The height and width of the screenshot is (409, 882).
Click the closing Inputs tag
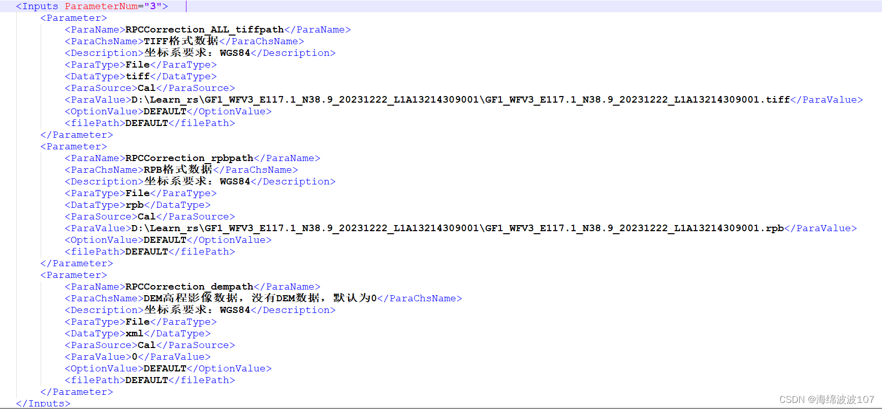[43, 403]
